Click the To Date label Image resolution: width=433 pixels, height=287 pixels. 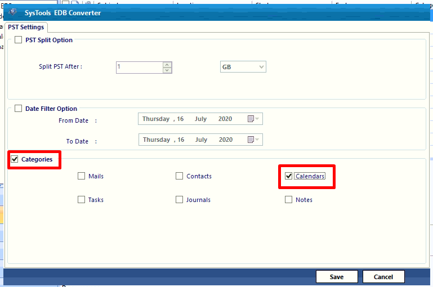click(77, 141)
